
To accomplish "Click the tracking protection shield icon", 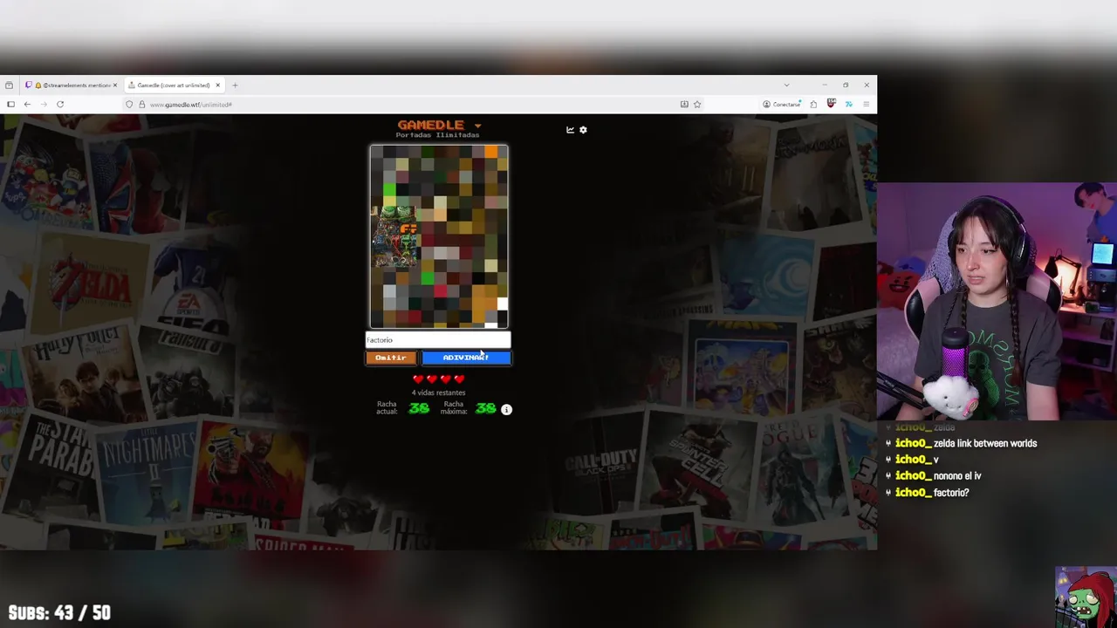I will click(129, 105).
